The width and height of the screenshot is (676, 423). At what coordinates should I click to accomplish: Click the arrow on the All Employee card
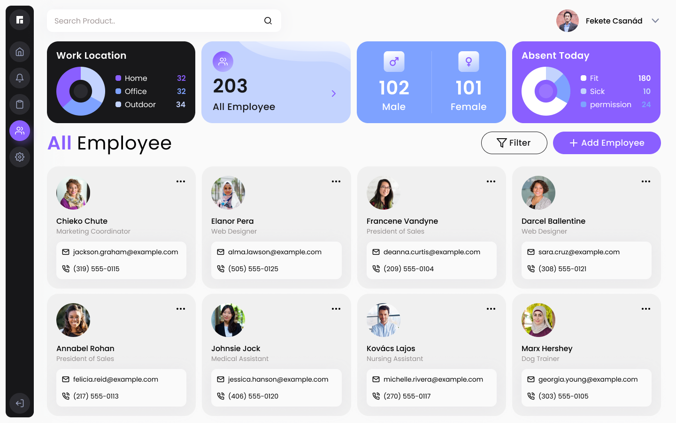[x=334, y=94]
